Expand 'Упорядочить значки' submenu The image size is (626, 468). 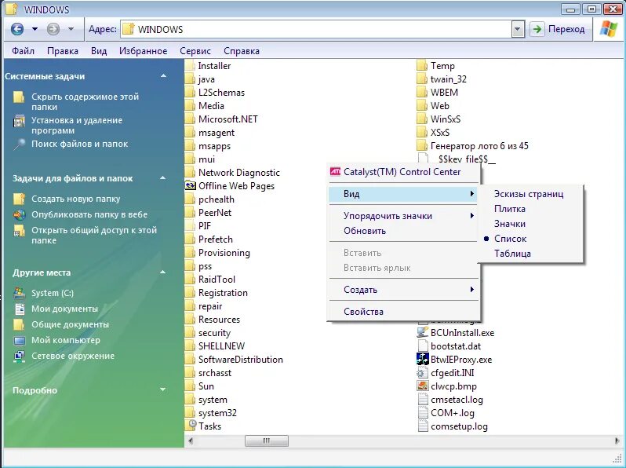[404, 216]
